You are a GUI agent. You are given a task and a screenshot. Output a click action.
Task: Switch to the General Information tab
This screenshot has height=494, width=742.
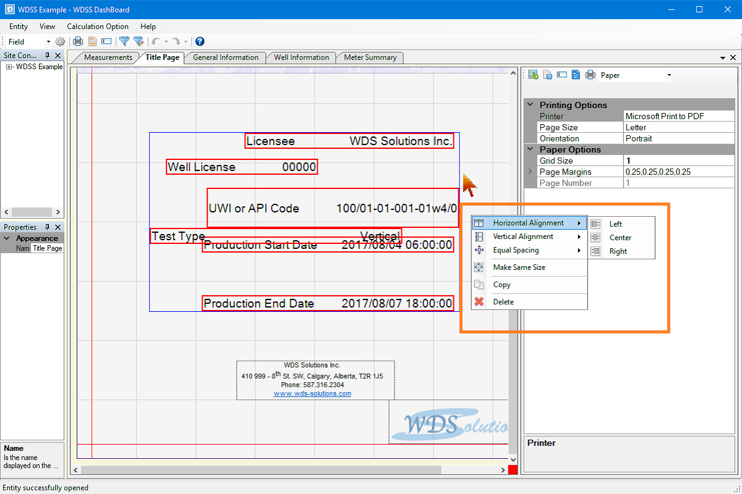click(x=226, y=57)
